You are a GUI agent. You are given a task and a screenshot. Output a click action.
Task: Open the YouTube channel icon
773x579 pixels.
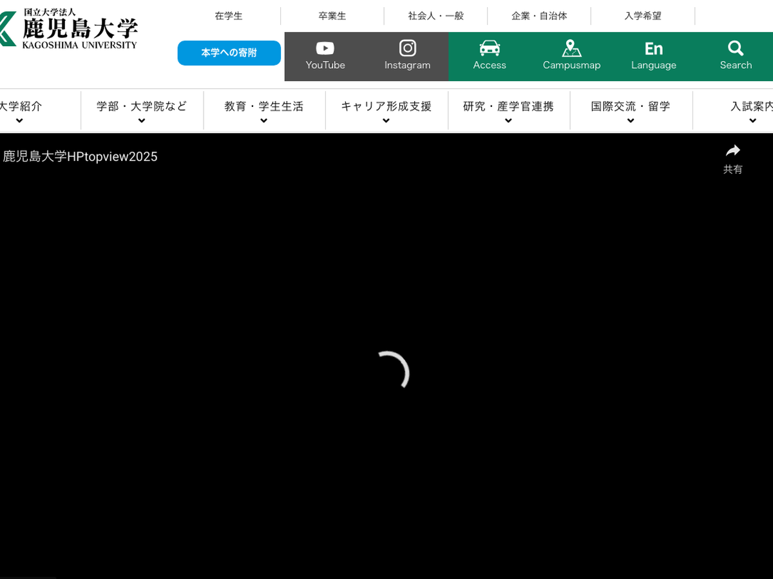[x=325, y=49]
